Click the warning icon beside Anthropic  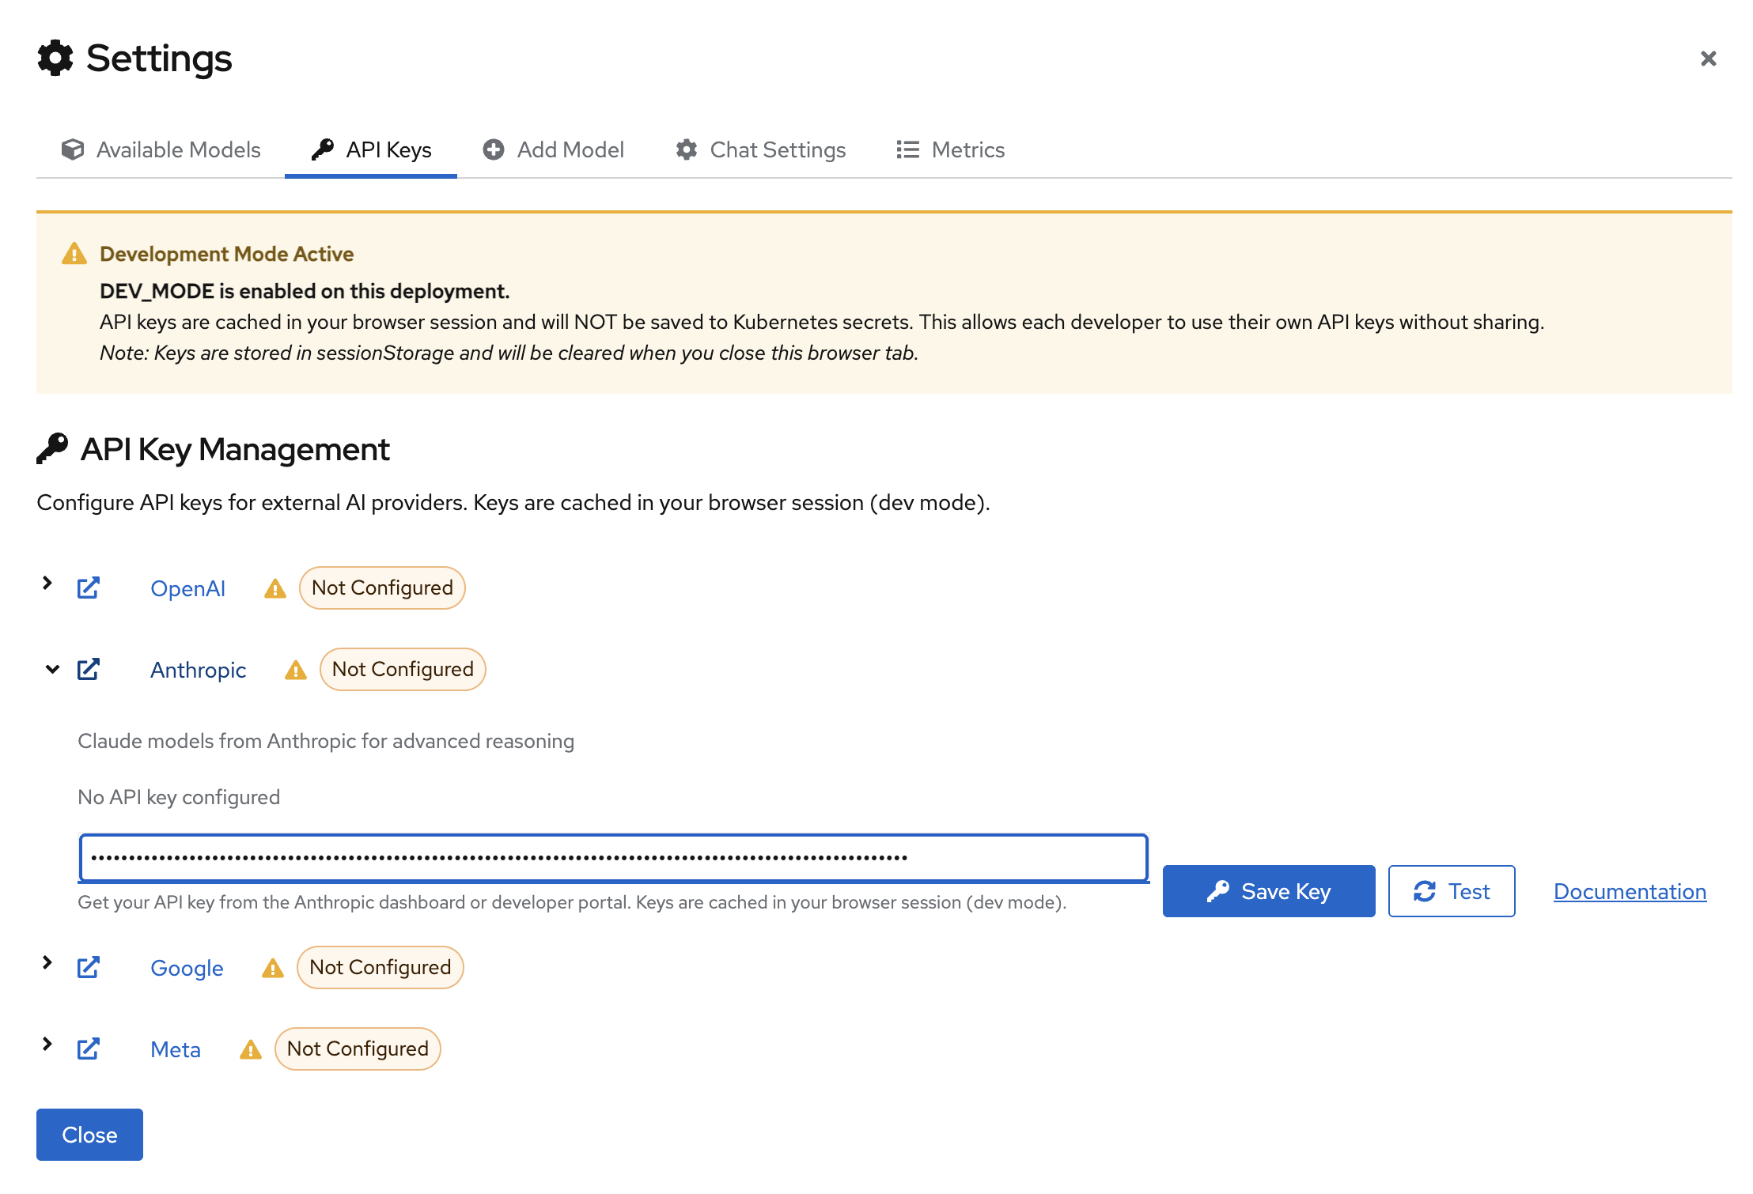294,670
